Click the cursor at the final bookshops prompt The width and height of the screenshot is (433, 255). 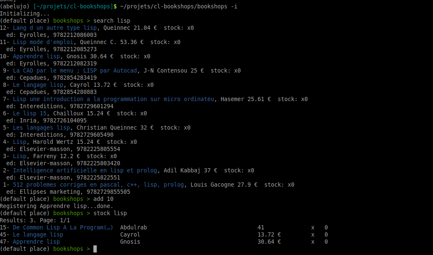pos(95,249)
